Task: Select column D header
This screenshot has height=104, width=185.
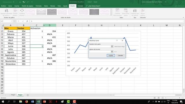Action: (50, 25)
